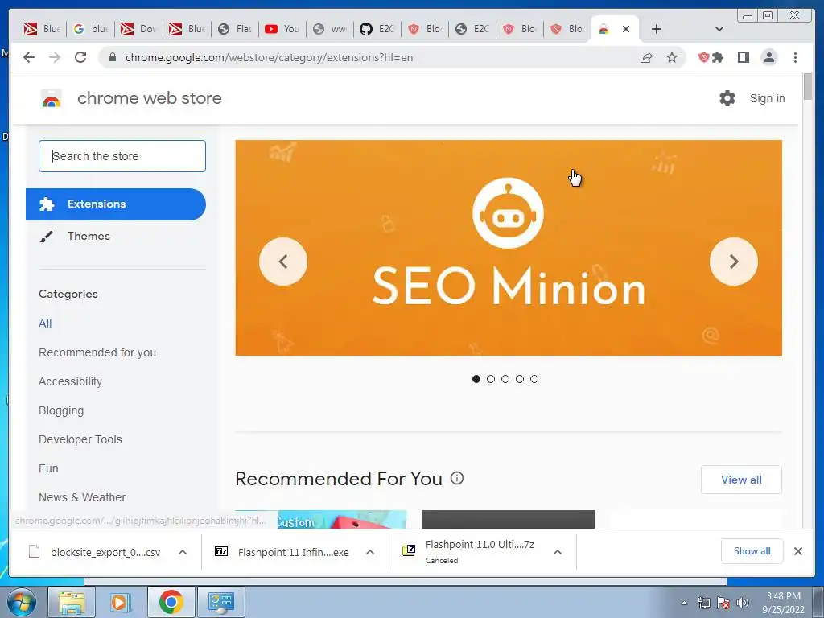Switch to the 'Dow' tab
824x618 pixels.
click(138, 29)
